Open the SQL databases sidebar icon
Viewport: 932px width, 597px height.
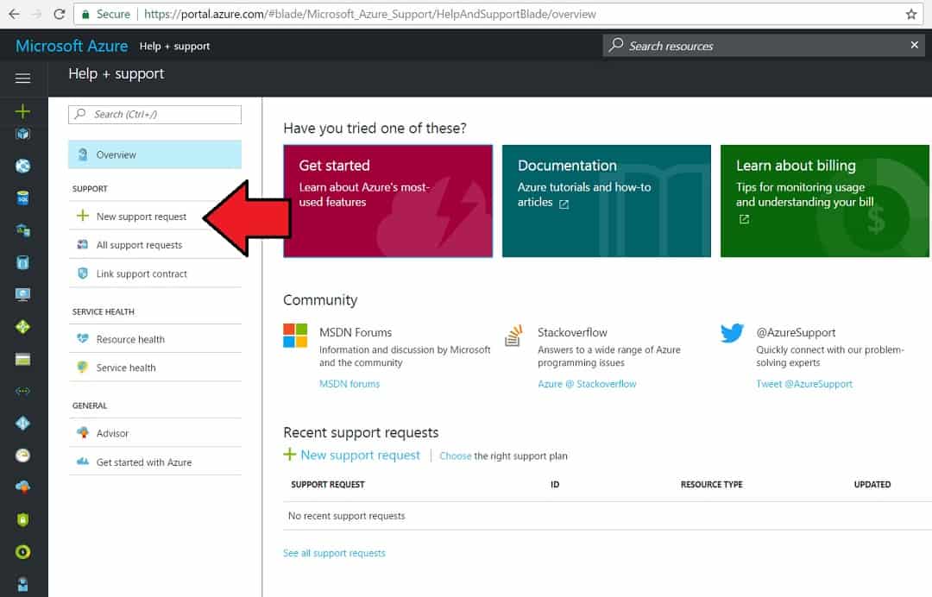[x=22, y=198]
